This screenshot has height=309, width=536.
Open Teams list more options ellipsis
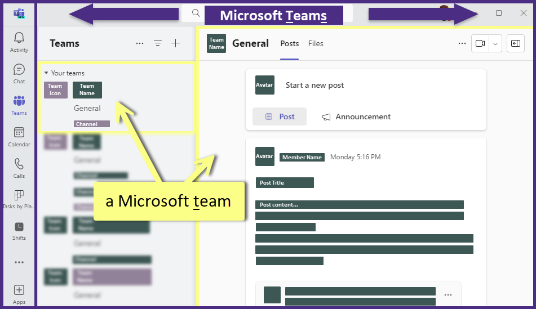[139, 43]
